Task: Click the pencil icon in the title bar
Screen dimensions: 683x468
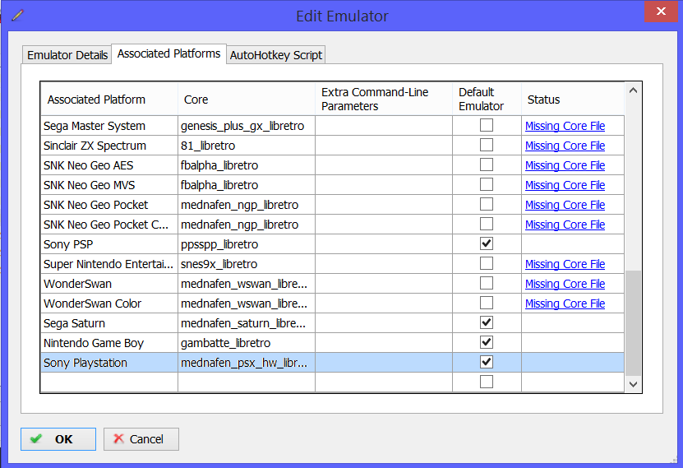Action: 18,16
